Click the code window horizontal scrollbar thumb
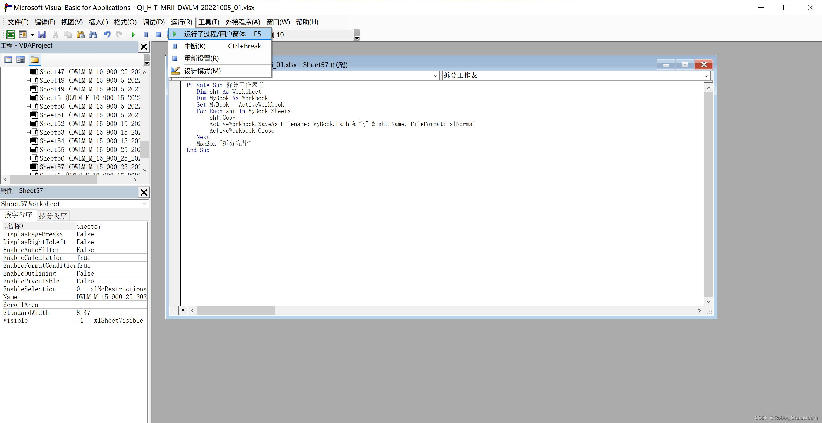Image resolution: width=822 pixels, height=423 pixels. coord(236,310)
